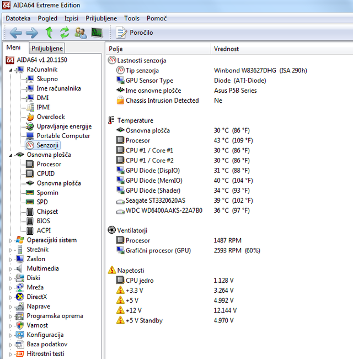Expand the Mreža node
Screen dimensions: 353x359
pyautogui.click(x=10, y=288)
